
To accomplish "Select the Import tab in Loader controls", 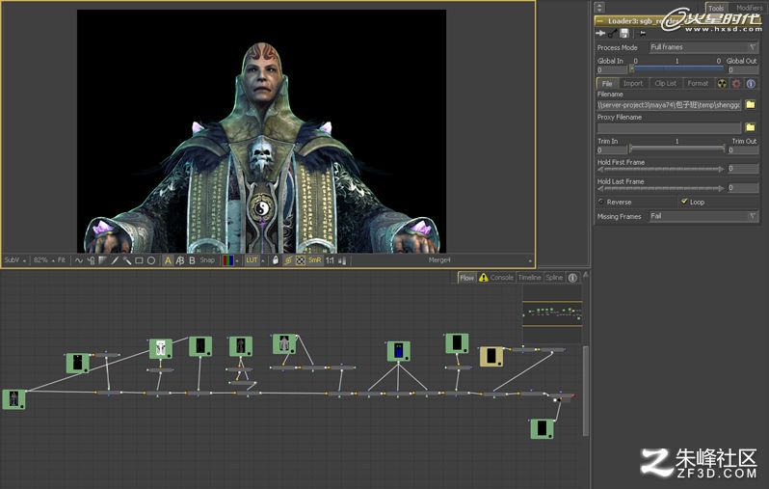I will (x=633, y=84).
